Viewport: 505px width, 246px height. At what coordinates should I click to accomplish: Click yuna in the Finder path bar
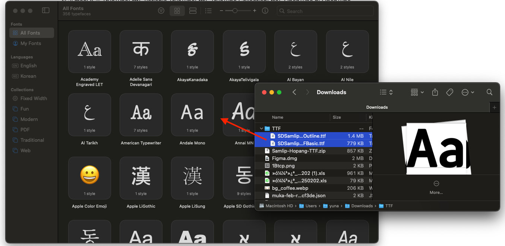[x=331, y=206]
